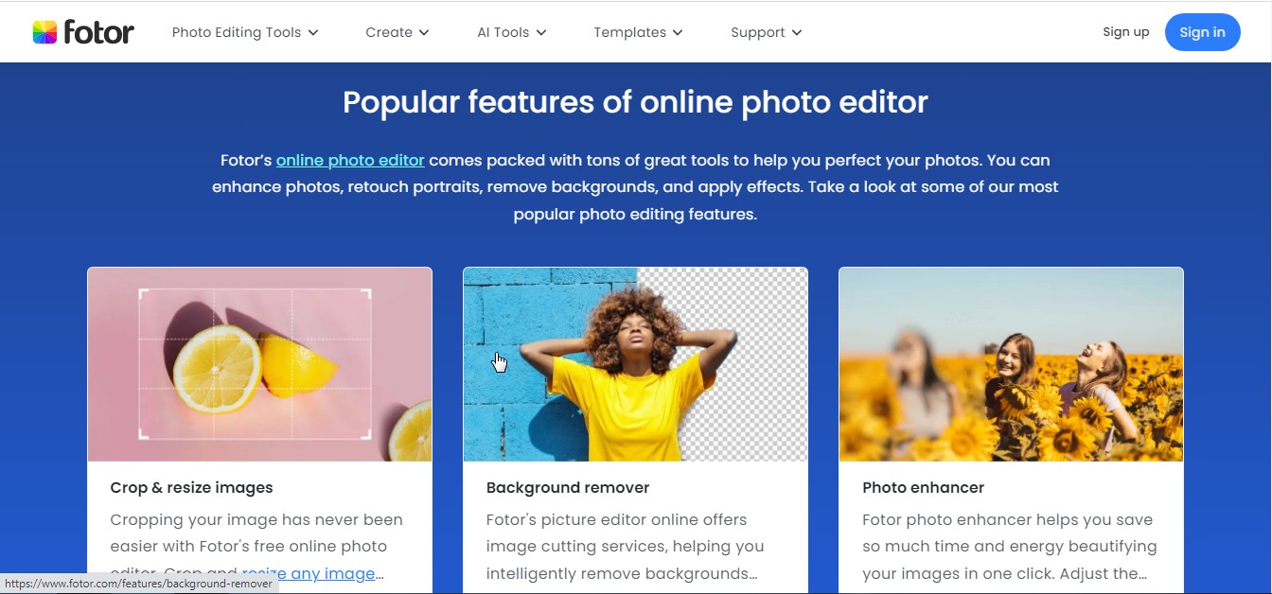Open the lemon crop and resize thumbnail
Screen dimensions: 1272x594
(x=260, y=364)
